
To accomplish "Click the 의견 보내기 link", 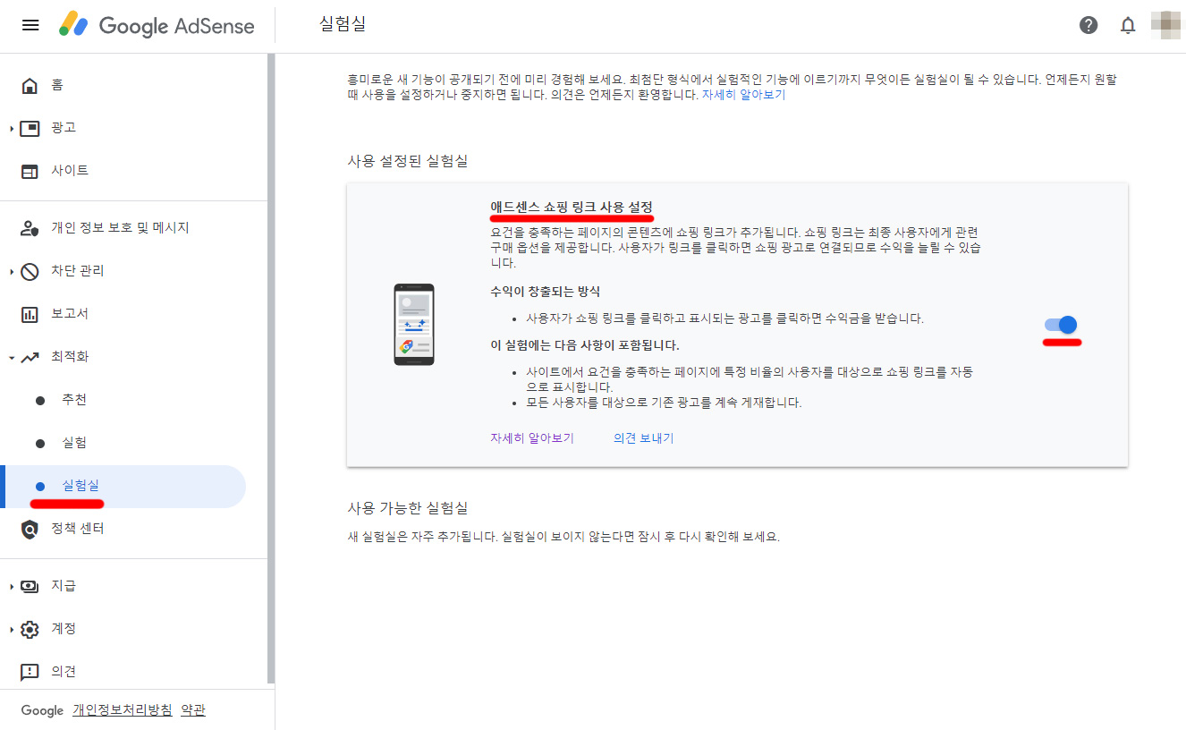I will click(643, 438).
